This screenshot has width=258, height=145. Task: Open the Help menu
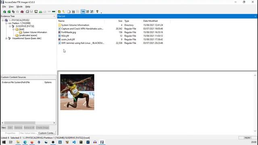(28, 7)
